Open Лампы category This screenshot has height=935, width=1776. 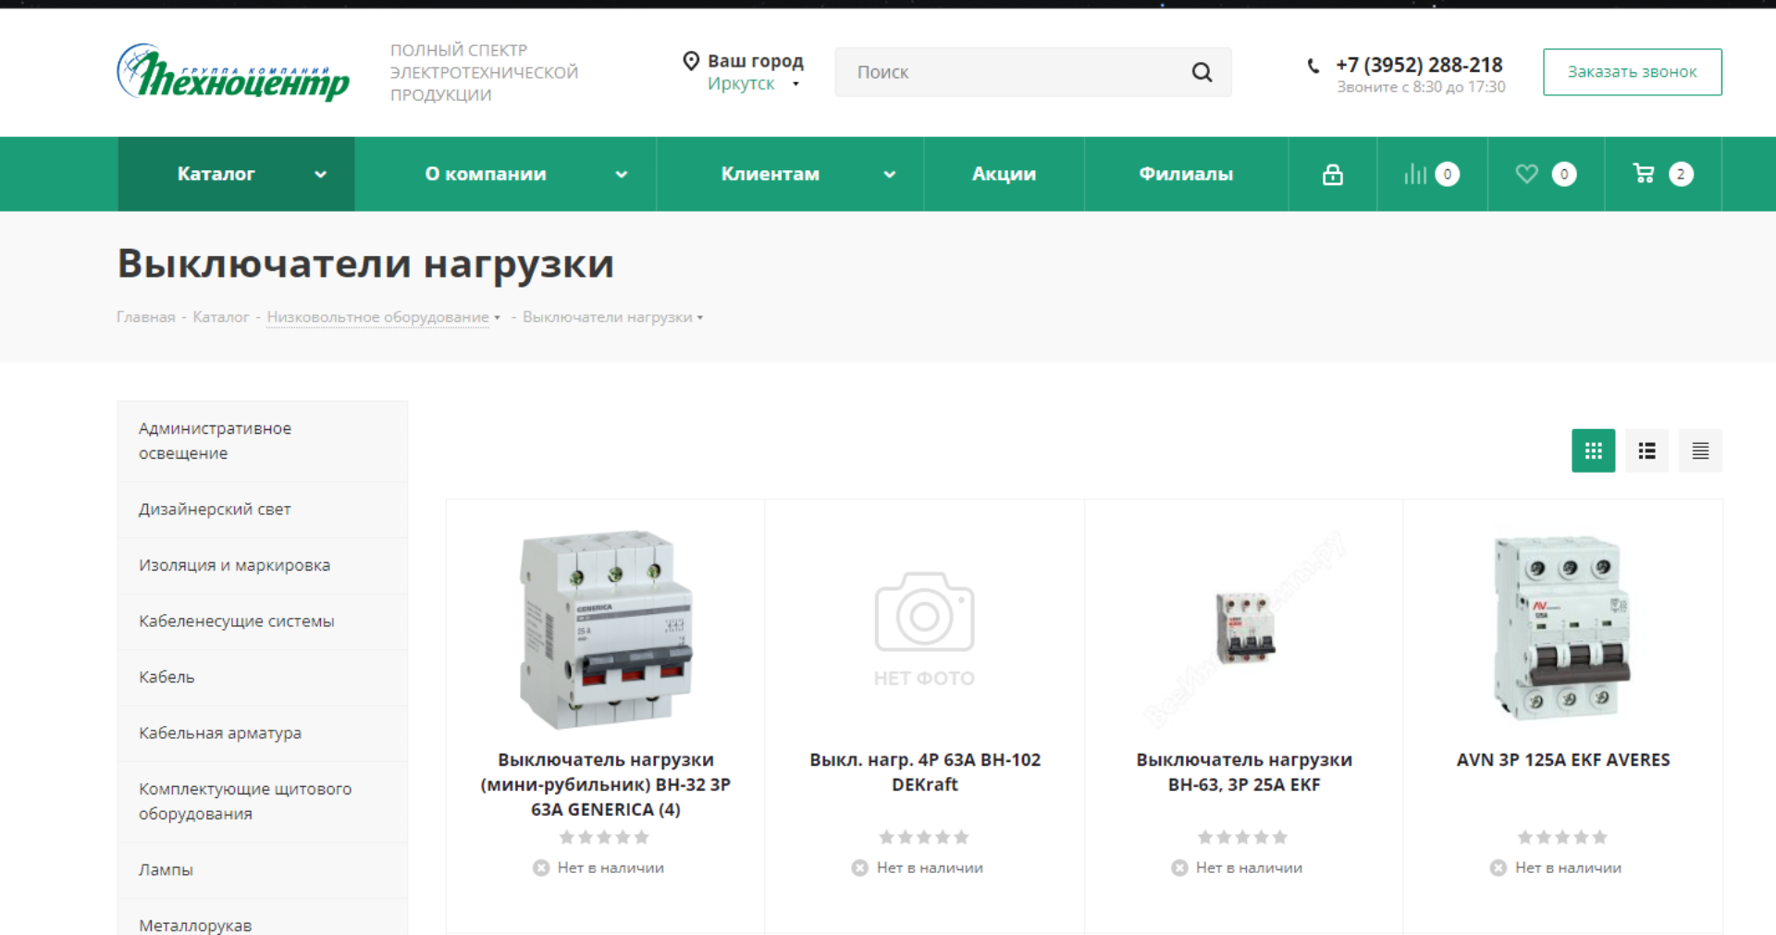coord(263,869)
